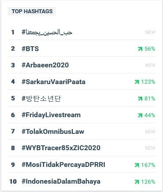Click the green arrow next to 126%

click(137, 182)
